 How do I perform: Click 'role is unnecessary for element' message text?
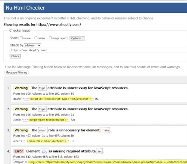(74, 130)
